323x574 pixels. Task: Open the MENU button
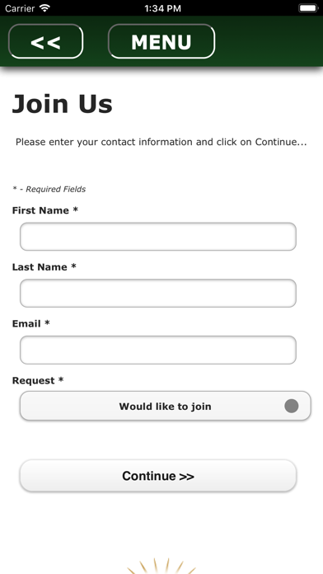[161, 41]
